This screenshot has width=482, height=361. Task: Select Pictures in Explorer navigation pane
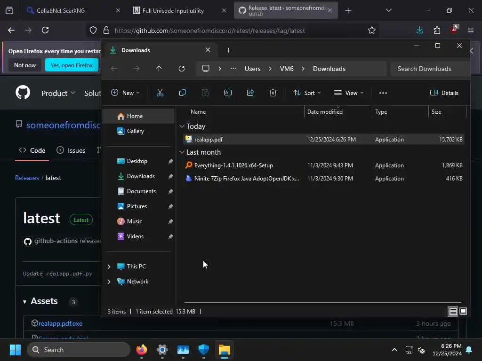coord(139,206)
